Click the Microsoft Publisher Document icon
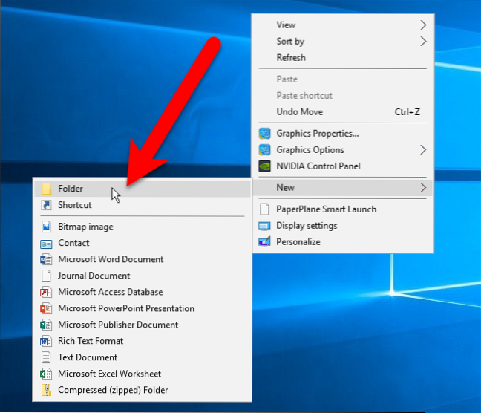This screenshot has height=413, width=481. 46,325
